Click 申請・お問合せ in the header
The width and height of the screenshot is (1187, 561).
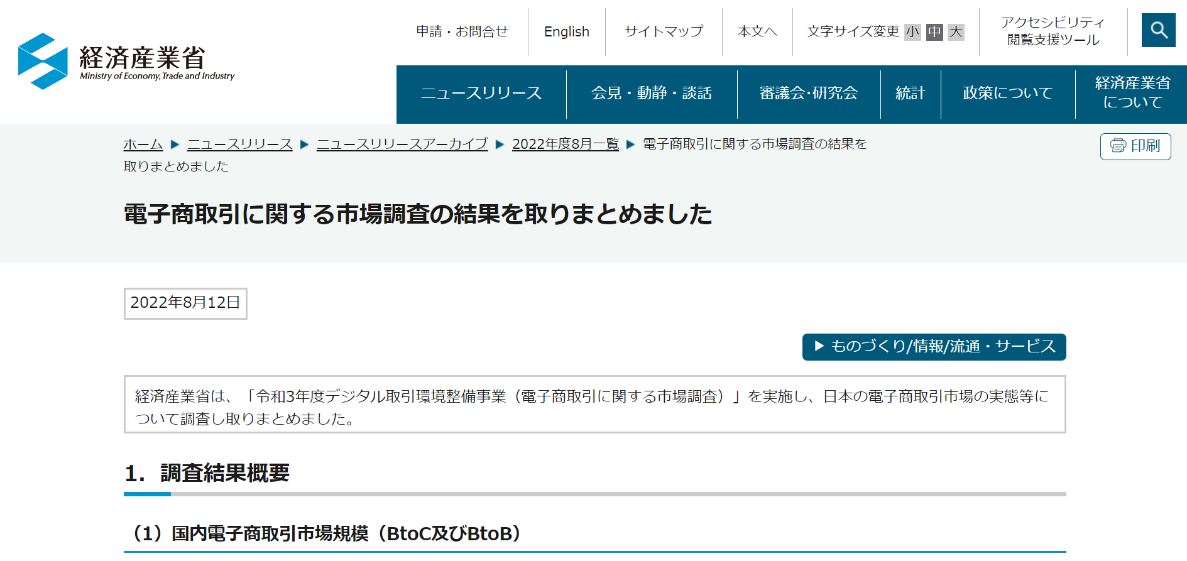coord(462,32)
